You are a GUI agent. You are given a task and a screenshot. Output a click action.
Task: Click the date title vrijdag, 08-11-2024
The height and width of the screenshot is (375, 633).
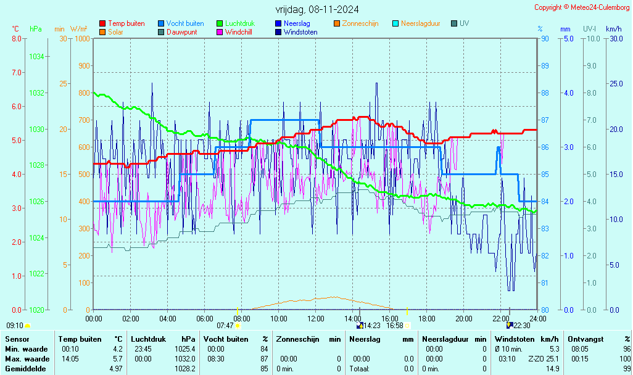tap(316, 9)
